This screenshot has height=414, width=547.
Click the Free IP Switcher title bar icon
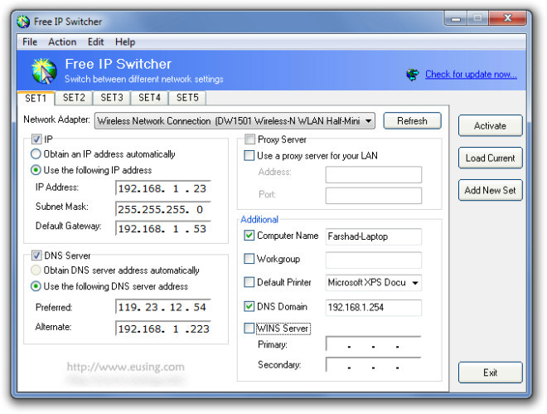tap(23, 21)
